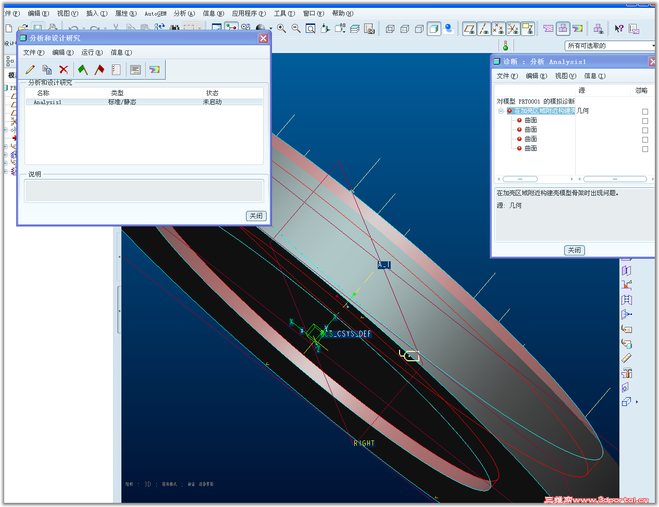Image resolution: width=659 pixels, height=507 pixels.
Task: Open 视图(V) in the main menu bar
Action: [x=68, y=14]
